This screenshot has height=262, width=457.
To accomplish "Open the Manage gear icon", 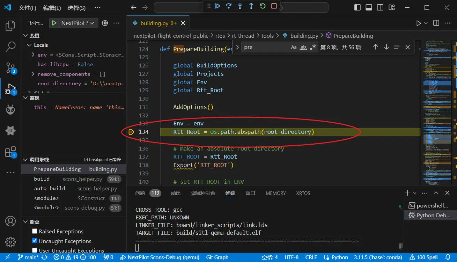I will (10, 242).
